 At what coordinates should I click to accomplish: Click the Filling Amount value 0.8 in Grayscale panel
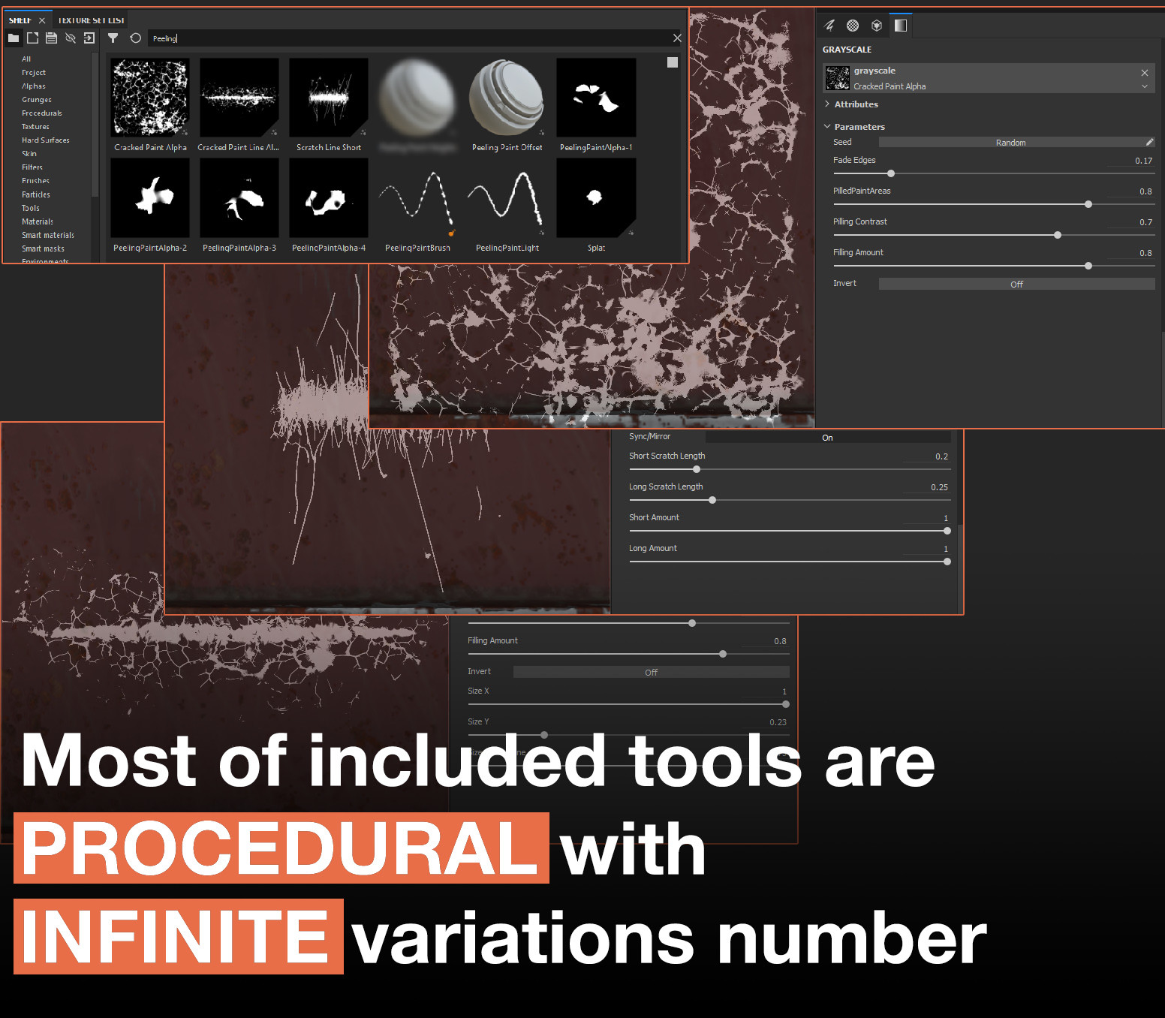(x=1145, y=253)
